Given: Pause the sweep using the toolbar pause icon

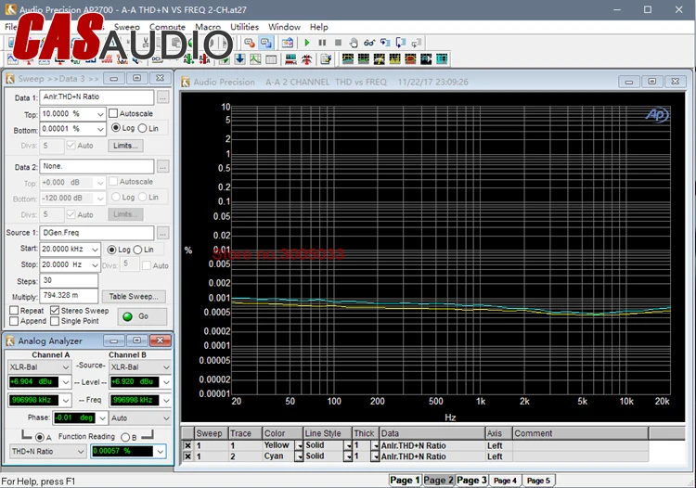Looking at the screenshot, I should pyautogui.click(x=322, y=43).
